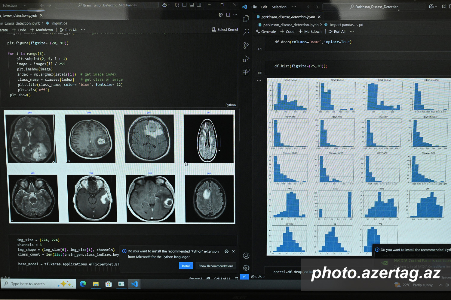Open notebook settings gear in the Brain Tumor editor
Screen dimensions: 451x300
(x=221, y=15)
